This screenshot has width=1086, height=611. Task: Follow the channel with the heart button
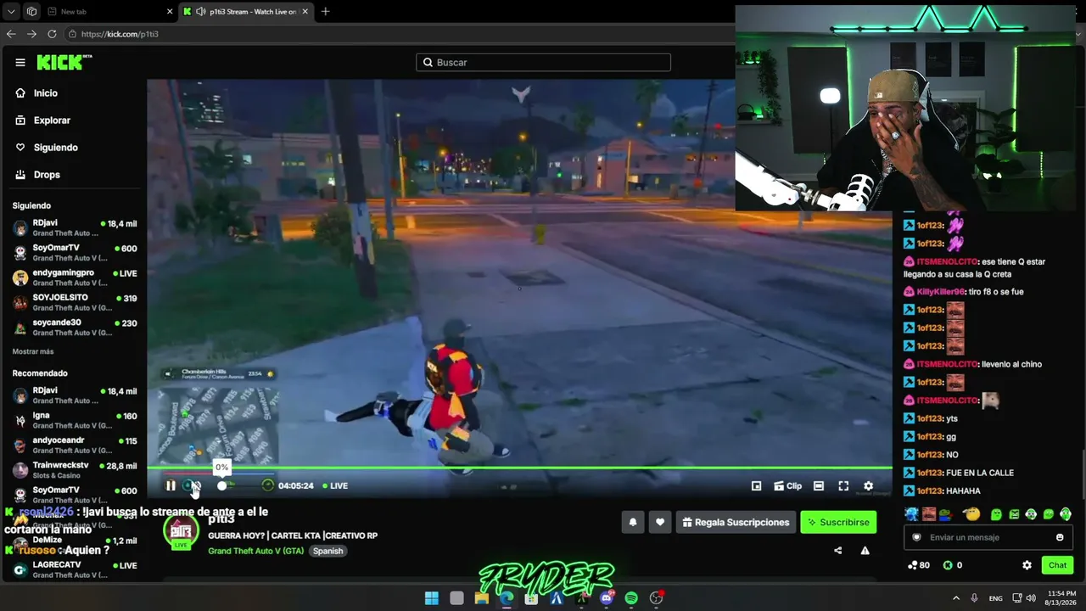point(660,523)
